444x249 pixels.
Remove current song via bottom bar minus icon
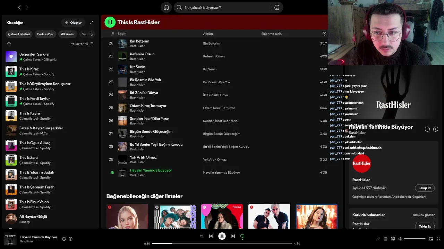[x=64, y=239]
